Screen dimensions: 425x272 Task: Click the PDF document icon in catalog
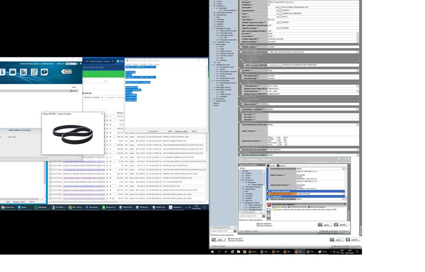pos(34,72)
